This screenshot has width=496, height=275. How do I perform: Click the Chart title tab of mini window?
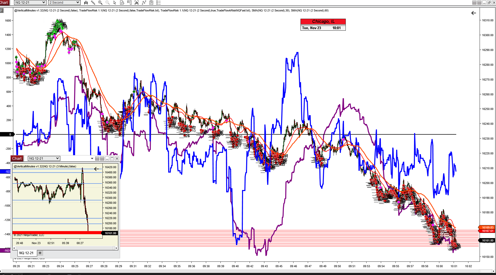pos(17,159)
